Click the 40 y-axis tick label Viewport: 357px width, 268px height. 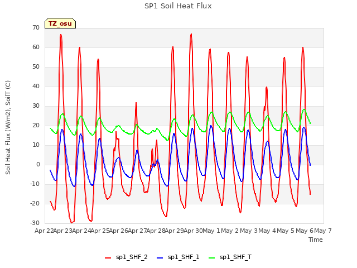36,86
